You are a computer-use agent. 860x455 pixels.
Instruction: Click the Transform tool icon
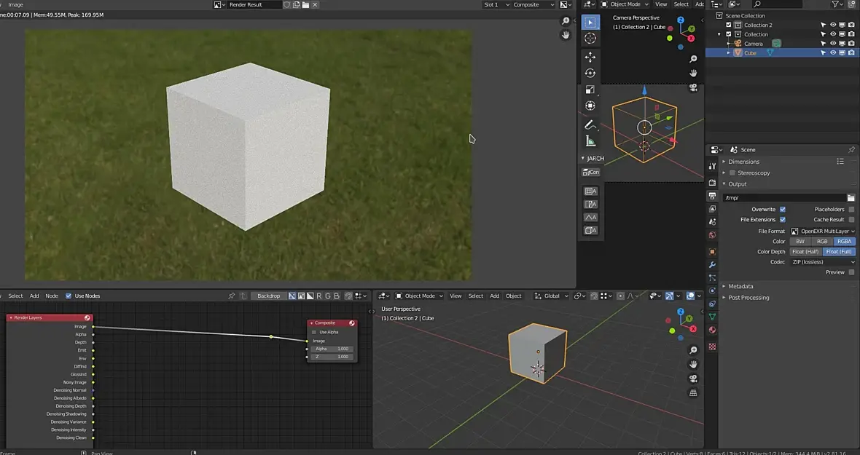[x=590, y=106]
